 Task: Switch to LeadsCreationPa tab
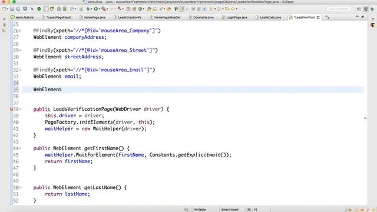pos(128,17)
